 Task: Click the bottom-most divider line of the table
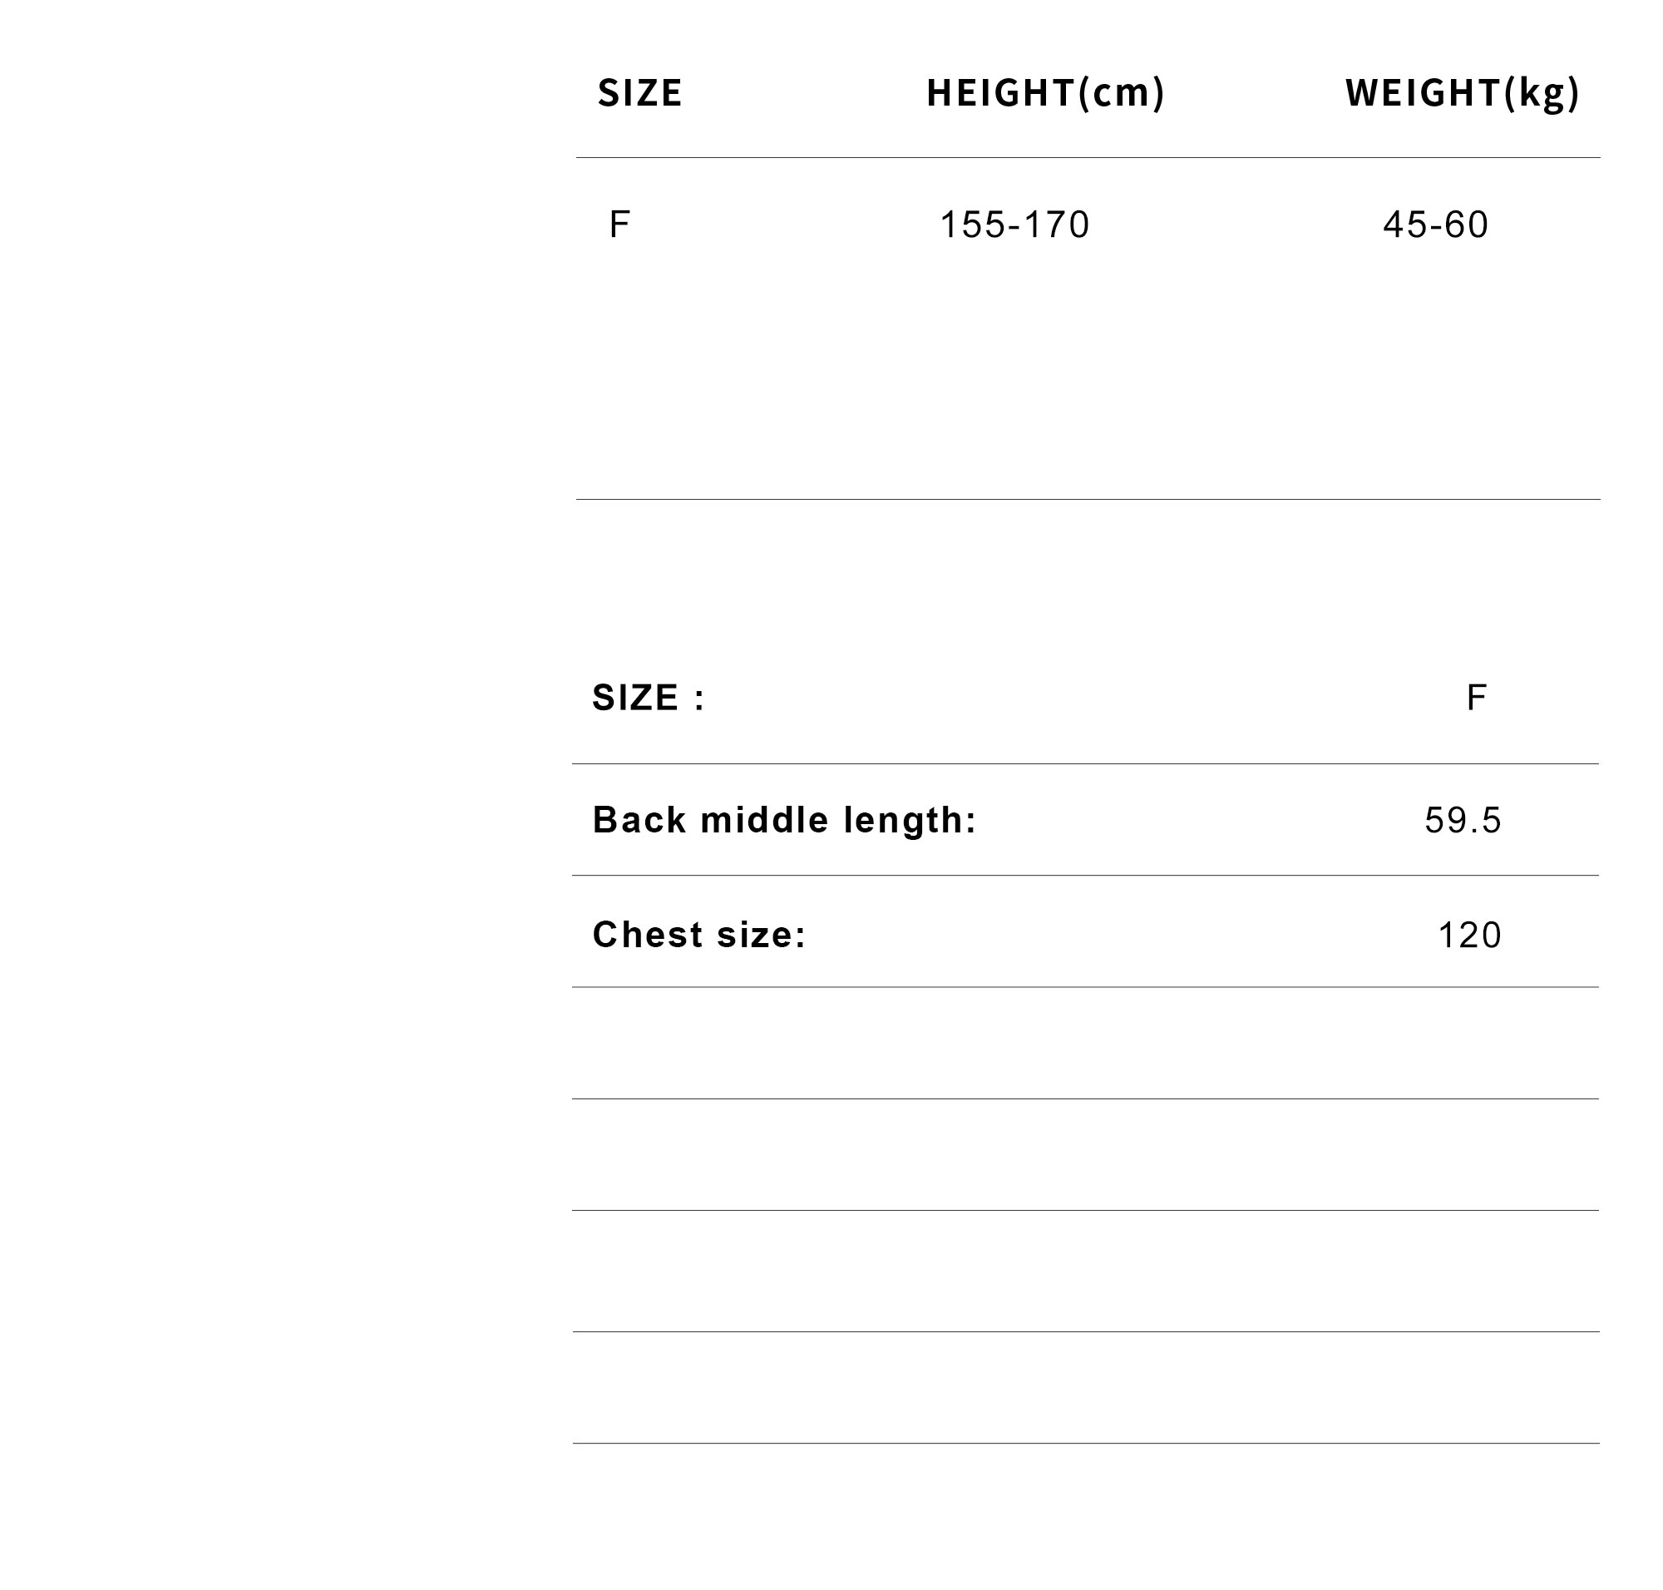point(1086,1444)
